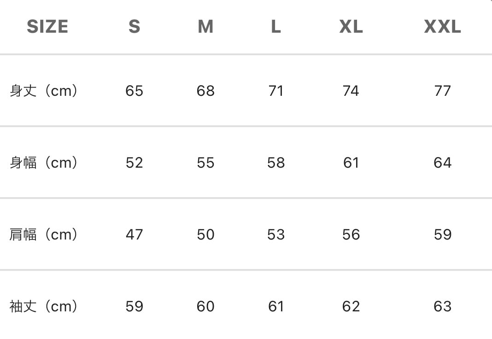Click value 60 in 袖丈 row
This screenshot has height=339, width=492.
[x=205, y=306]
